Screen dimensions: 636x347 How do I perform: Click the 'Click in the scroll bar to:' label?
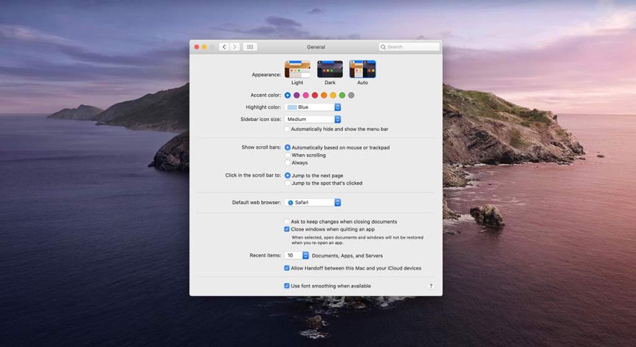click(253, 175)
